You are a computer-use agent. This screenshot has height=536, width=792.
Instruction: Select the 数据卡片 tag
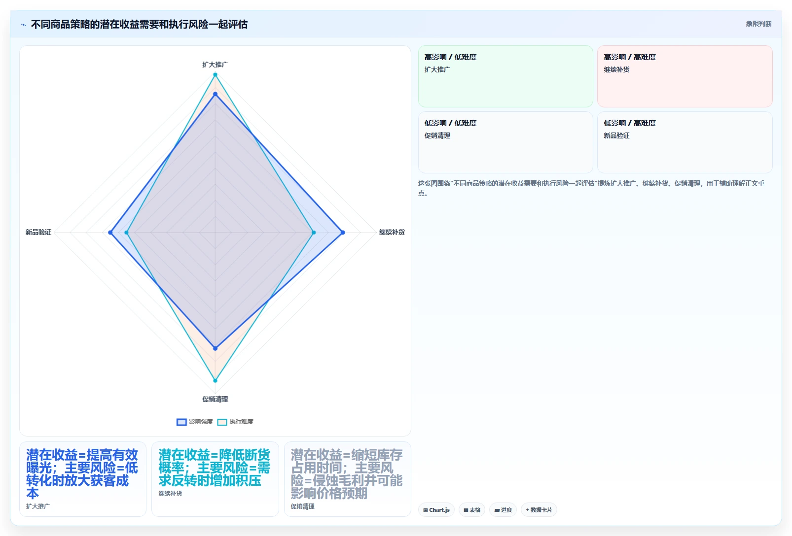tap(539, 510)
